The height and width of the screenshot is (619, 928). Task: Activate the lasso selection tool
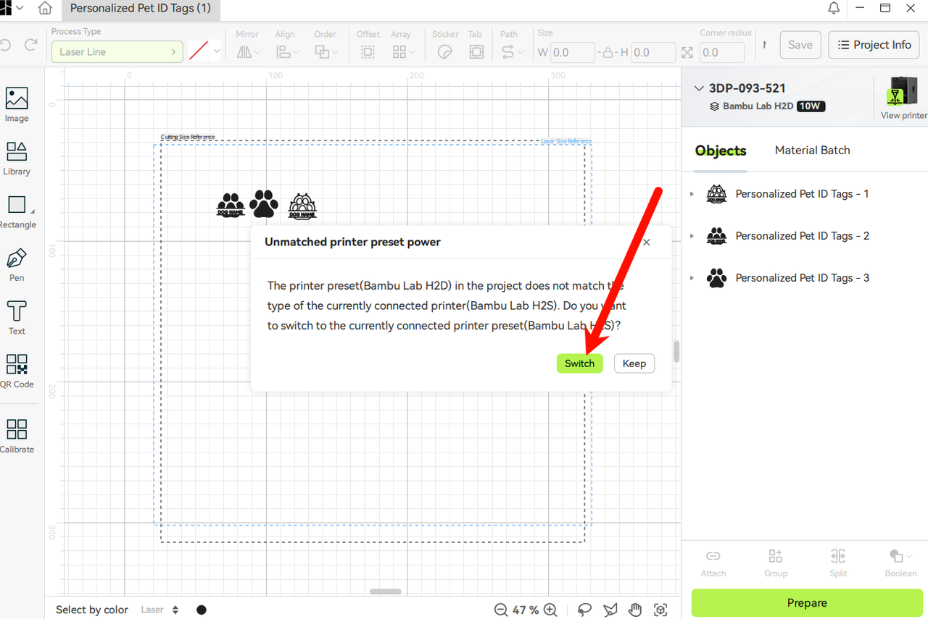[x=584, y=610]
